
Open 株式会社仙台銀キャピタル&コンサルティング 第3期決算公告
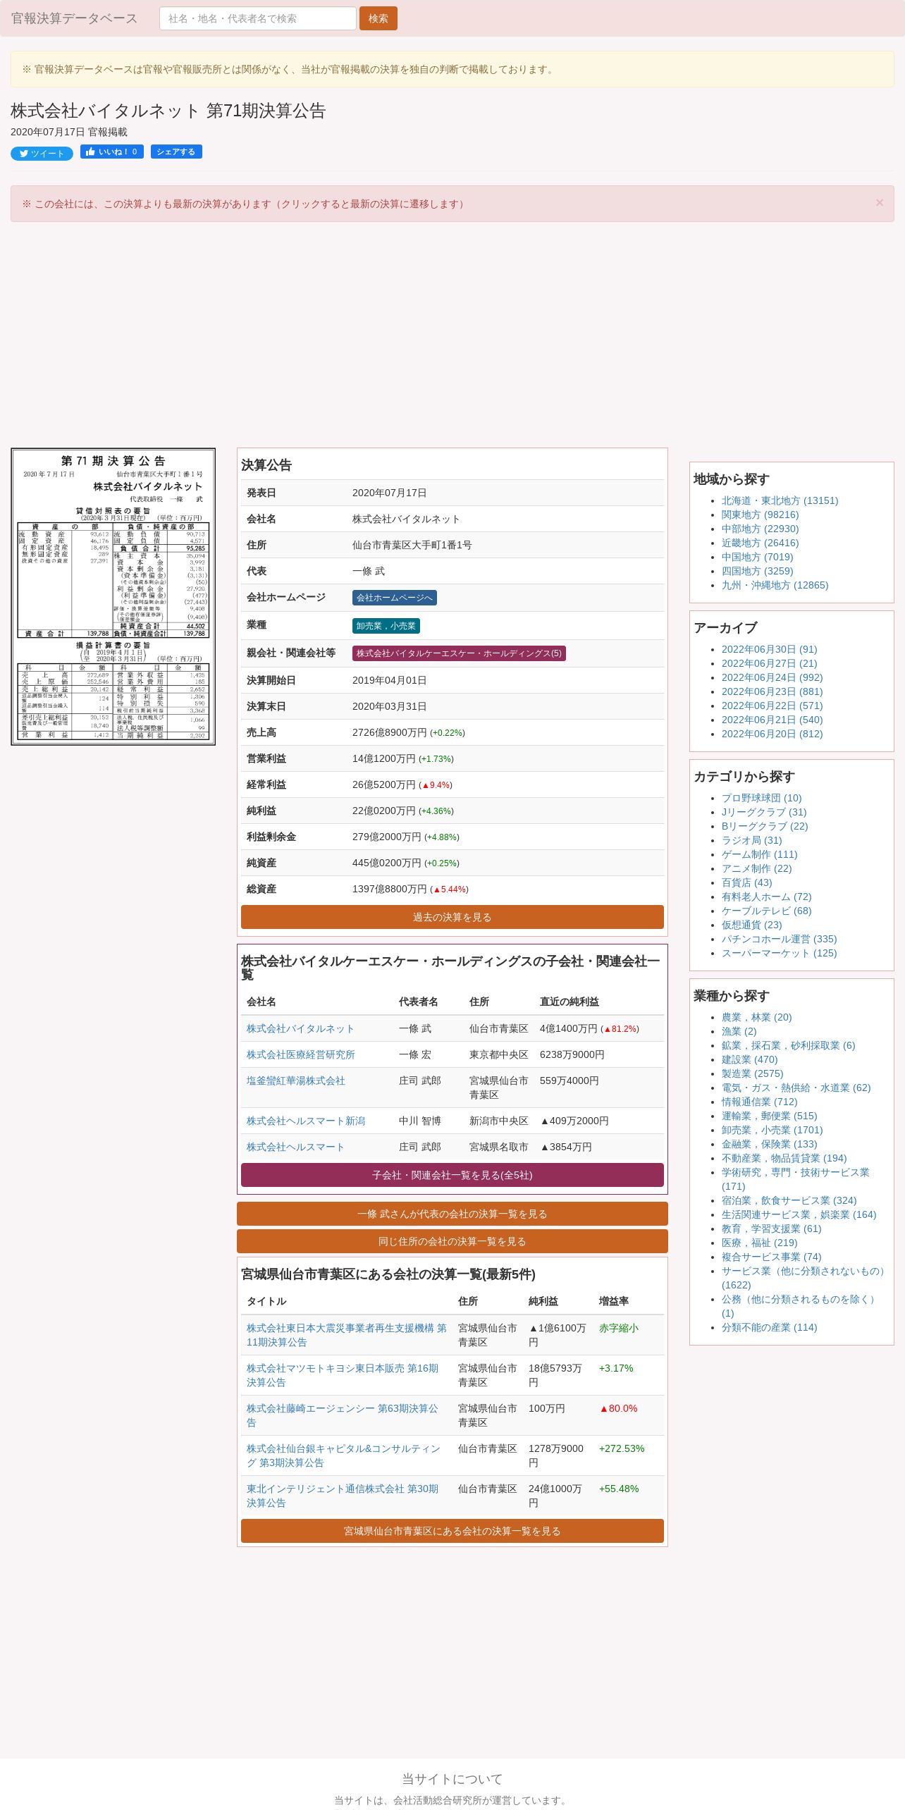(x=343, y=1455)
